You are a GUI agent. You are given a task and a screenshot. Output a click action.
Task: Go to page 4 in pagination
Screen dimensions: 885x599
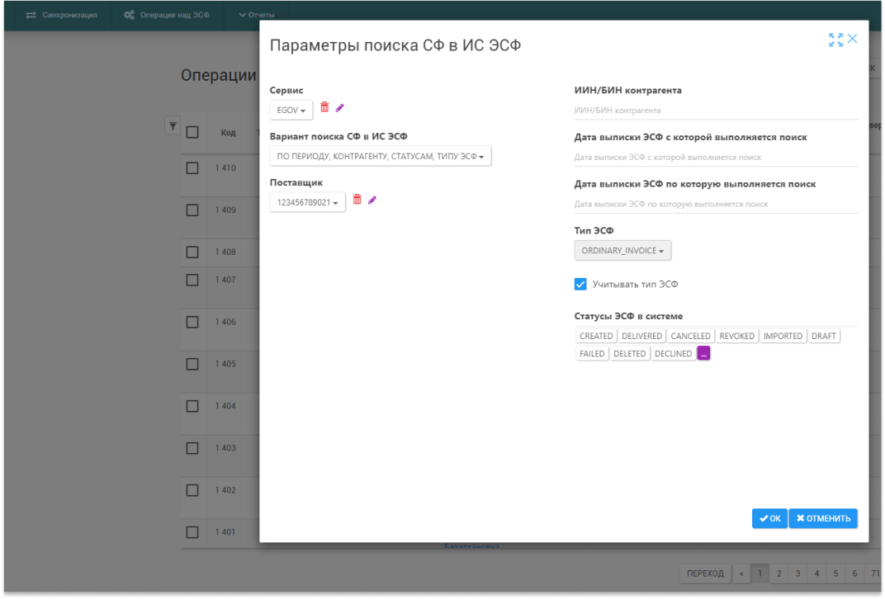click(816, 573)
